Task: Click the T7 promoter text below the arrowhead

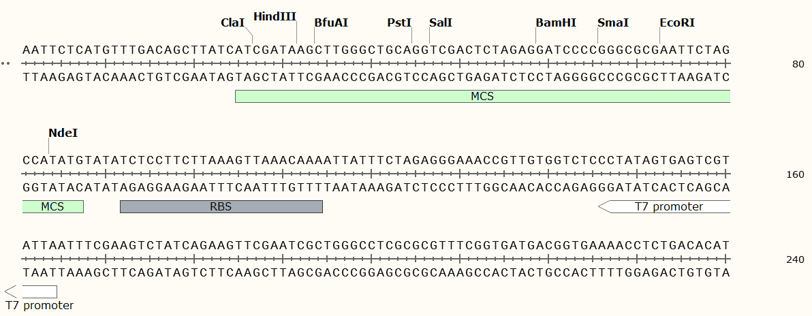Action: (x=40, y=305)
